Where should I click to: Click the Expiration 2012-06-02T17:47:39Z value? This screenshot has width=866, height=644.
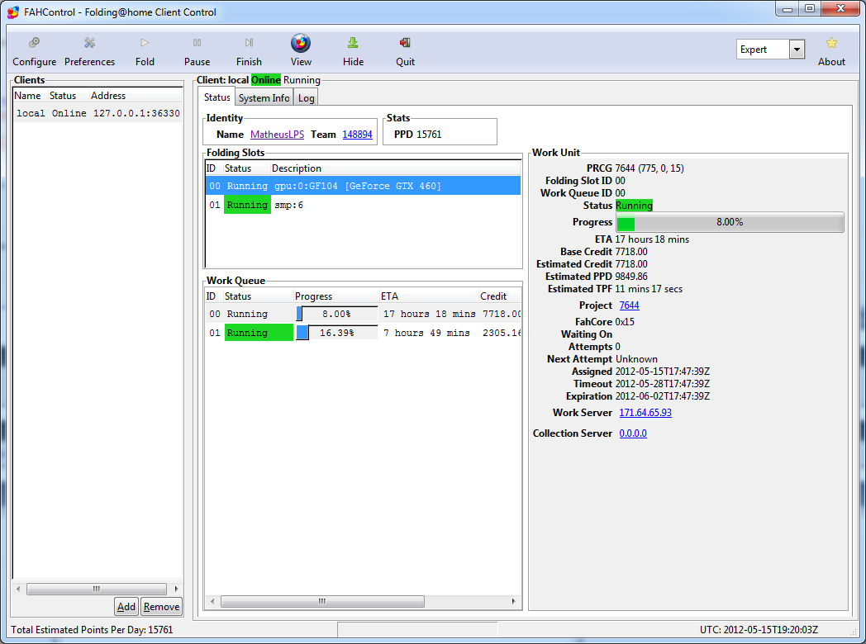pyautogui.click(x=662, y=396)
